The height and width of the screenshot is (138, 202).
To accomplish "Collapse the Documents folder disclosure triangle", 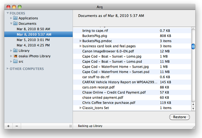I will pyautogui.click(x=11, y=24).
